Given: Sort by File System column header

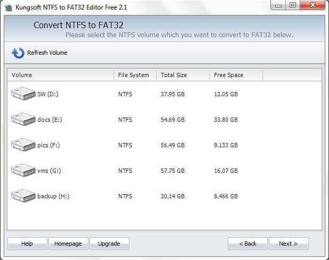Looking at the screenshot, I should (135, 75).
